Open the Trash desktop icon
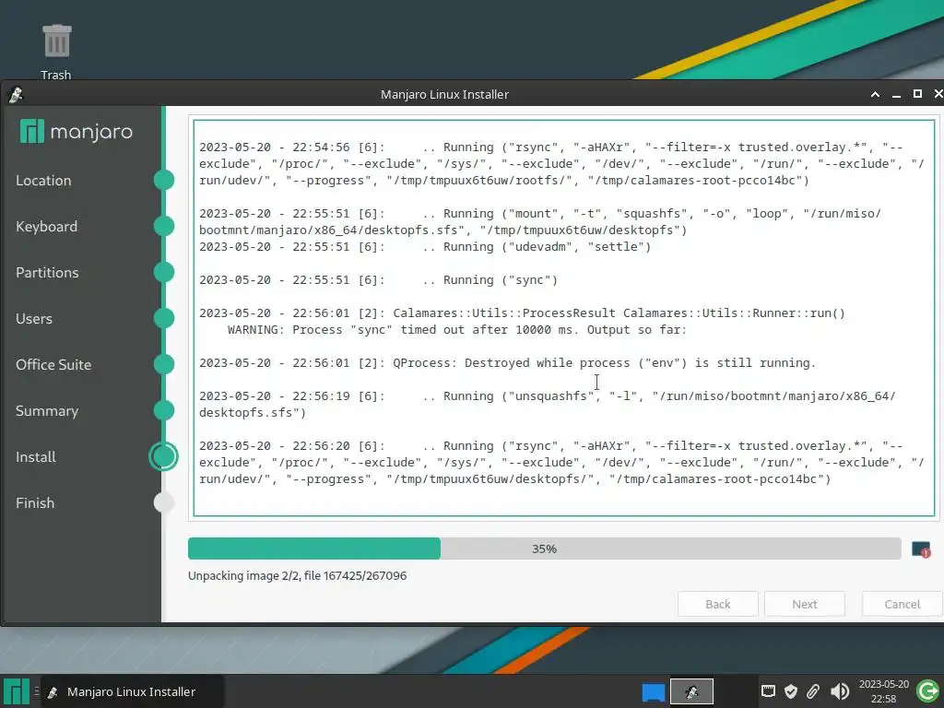The width and height of the screenshot is (944, 708). coord(56,52)
